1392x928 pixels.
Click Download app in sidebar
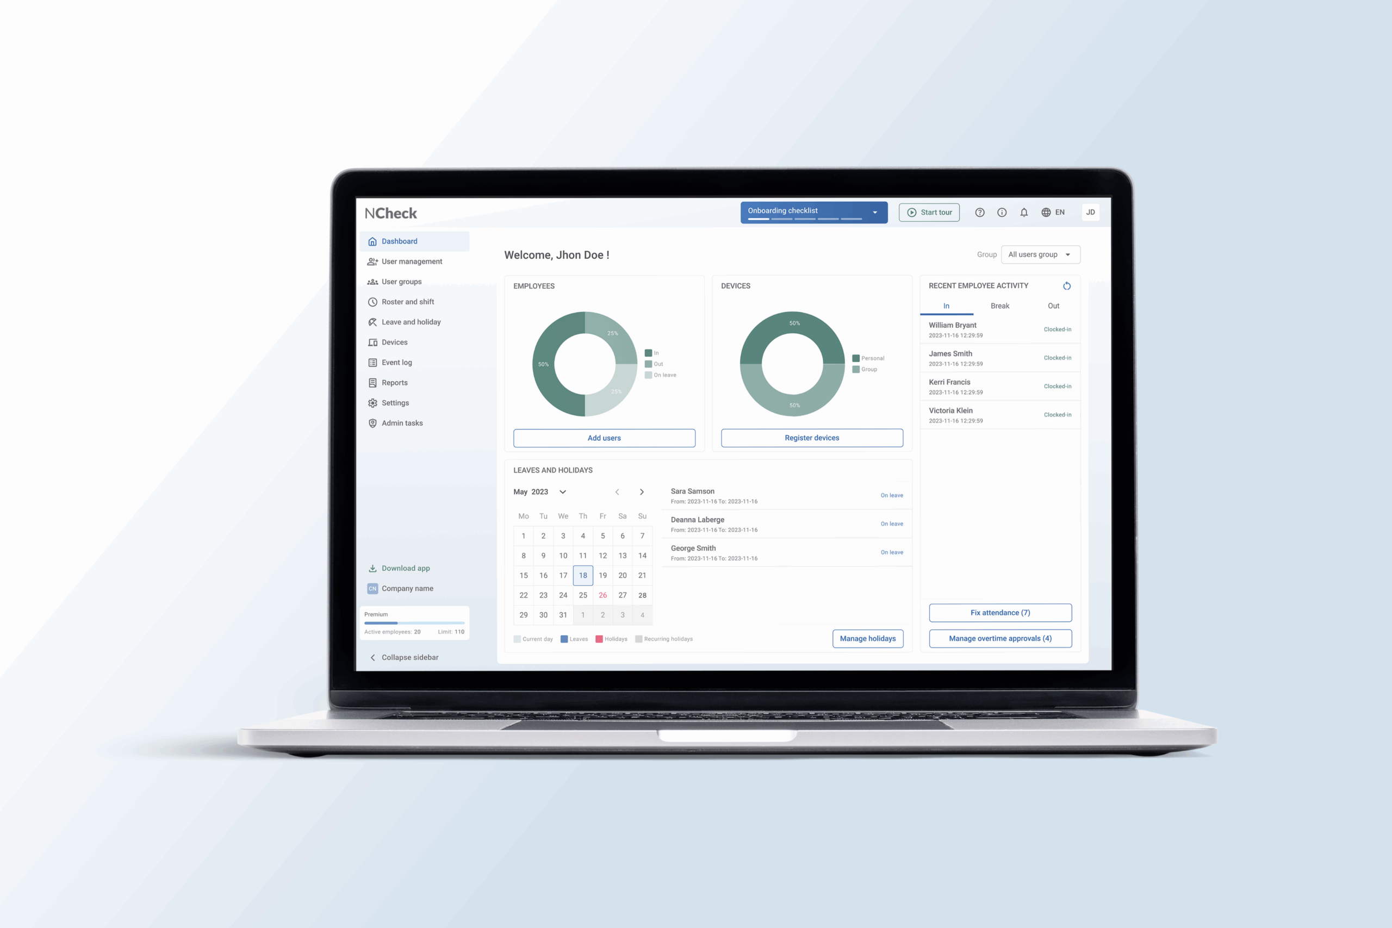(406, 568)
